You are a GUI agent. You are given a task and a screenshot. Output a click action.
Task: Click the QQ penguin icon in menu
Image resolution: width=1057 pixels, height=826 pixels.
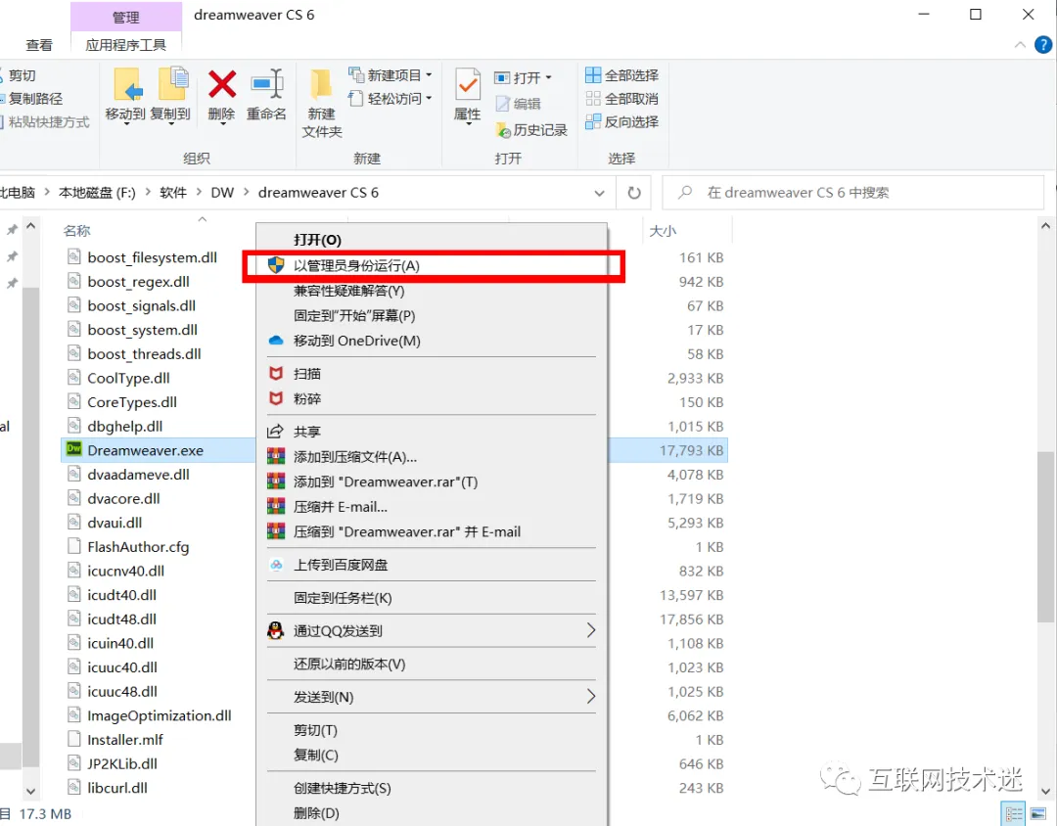275,630
